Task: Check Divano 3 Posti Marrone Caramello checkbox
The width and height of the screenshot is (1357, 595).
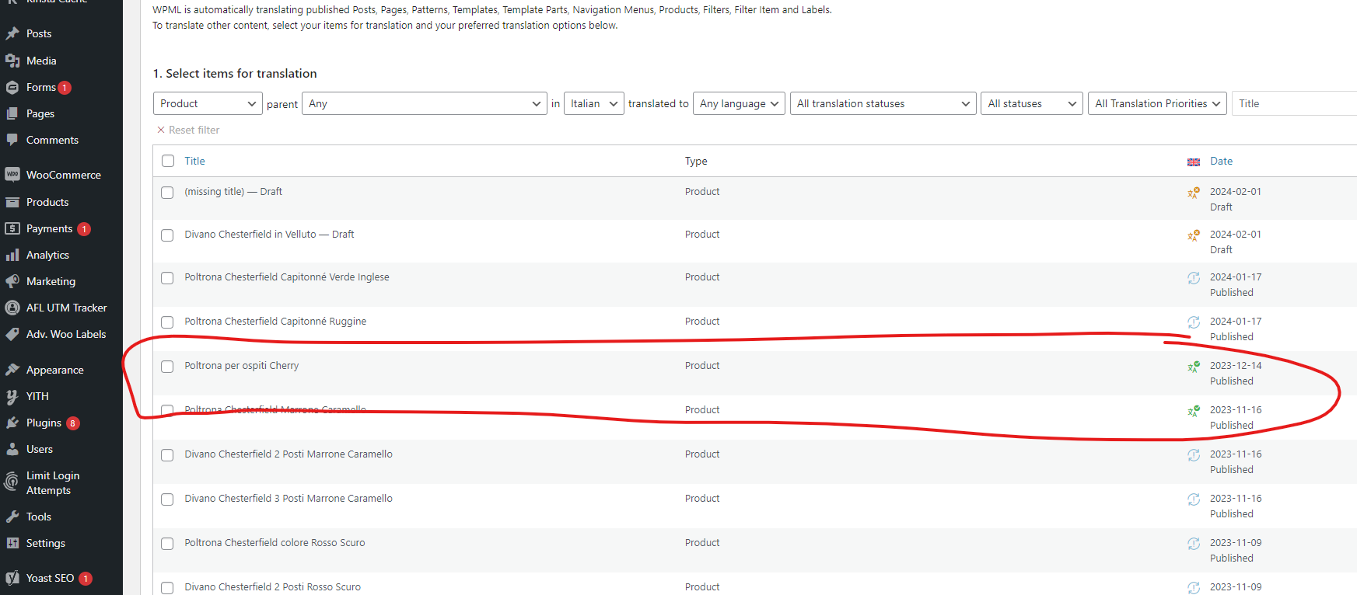Action: point(167,499)
